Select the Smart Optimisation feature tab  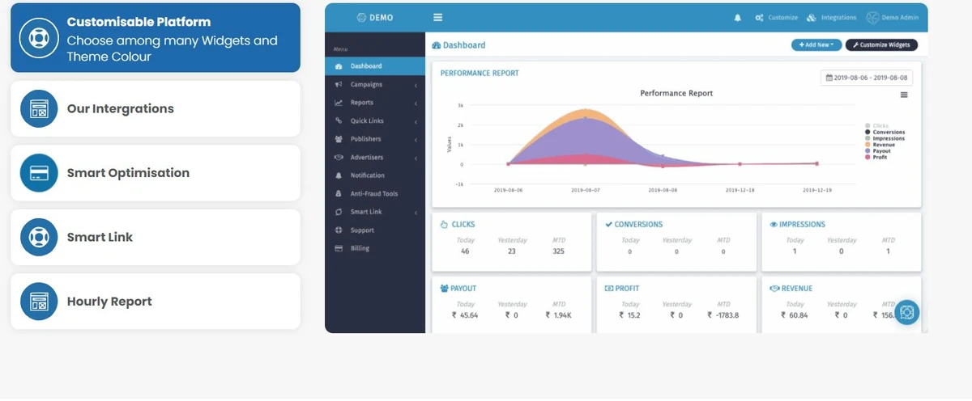[156, 173]
